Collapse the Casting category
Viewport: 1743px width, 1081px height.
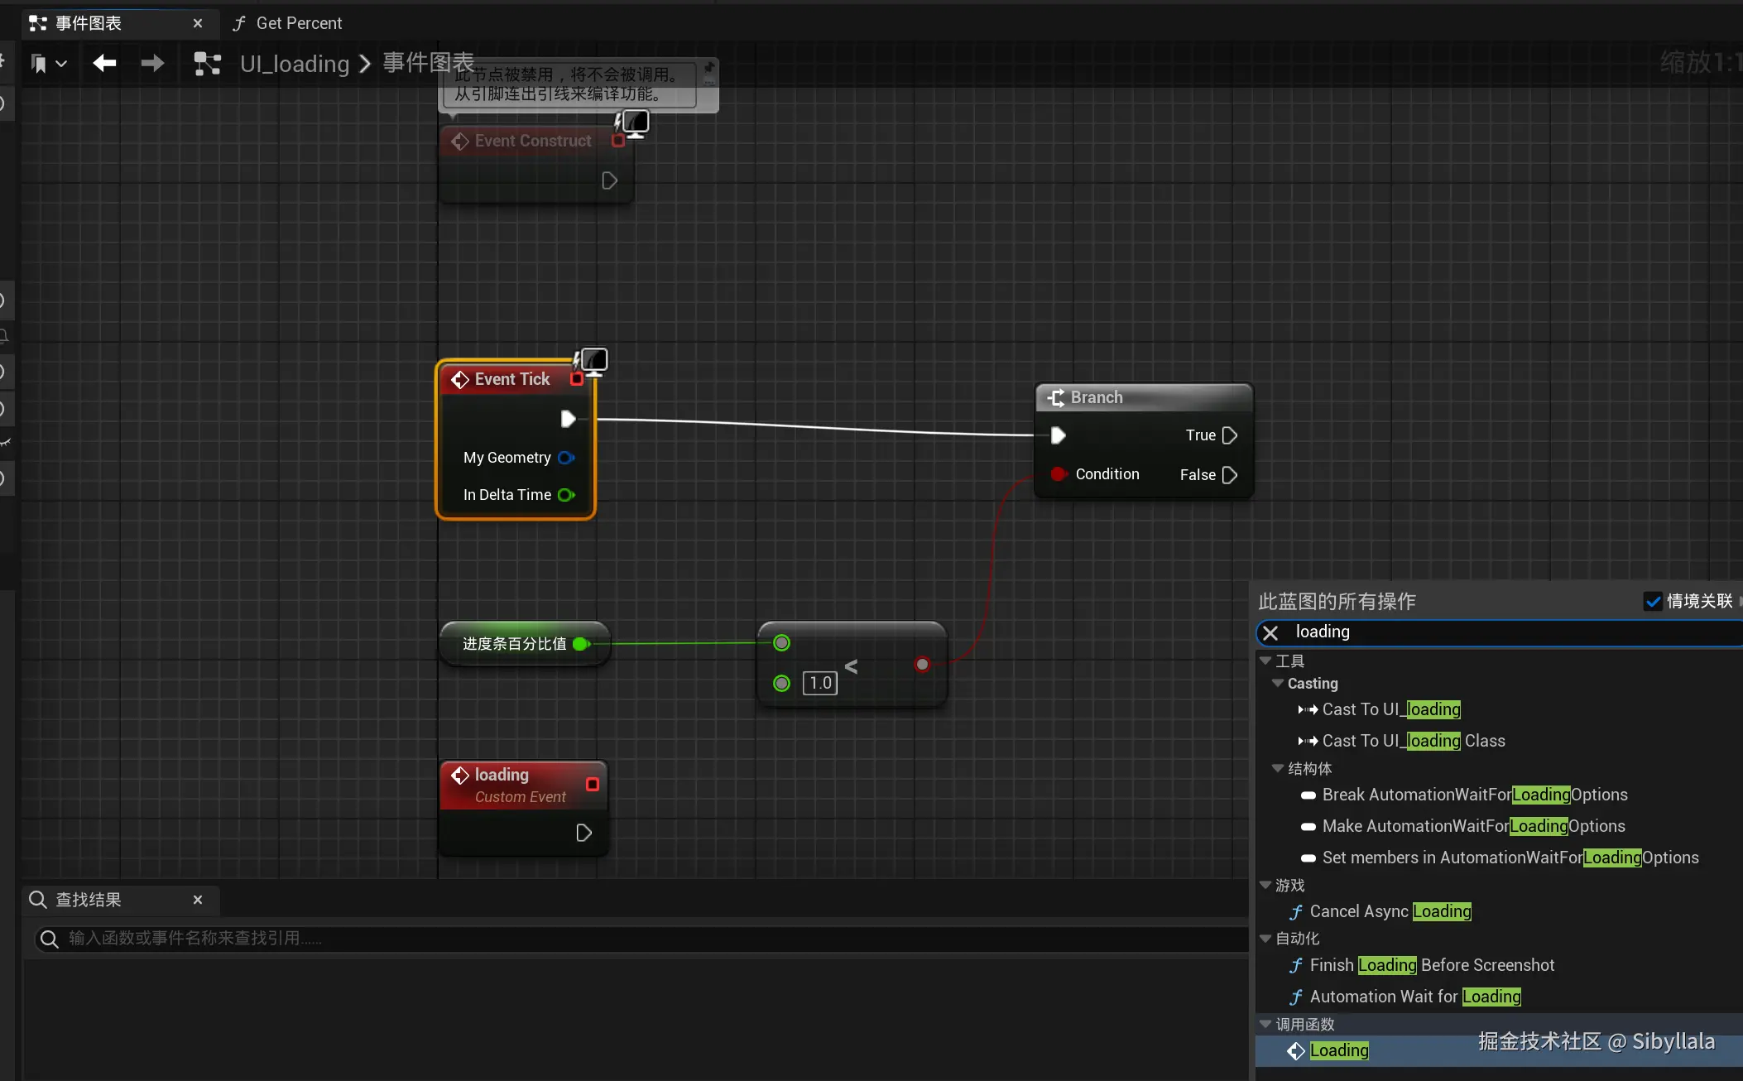(1278, 684)
